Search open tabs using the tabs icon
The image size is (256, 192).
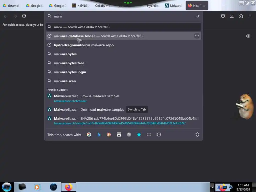point(149,134)
